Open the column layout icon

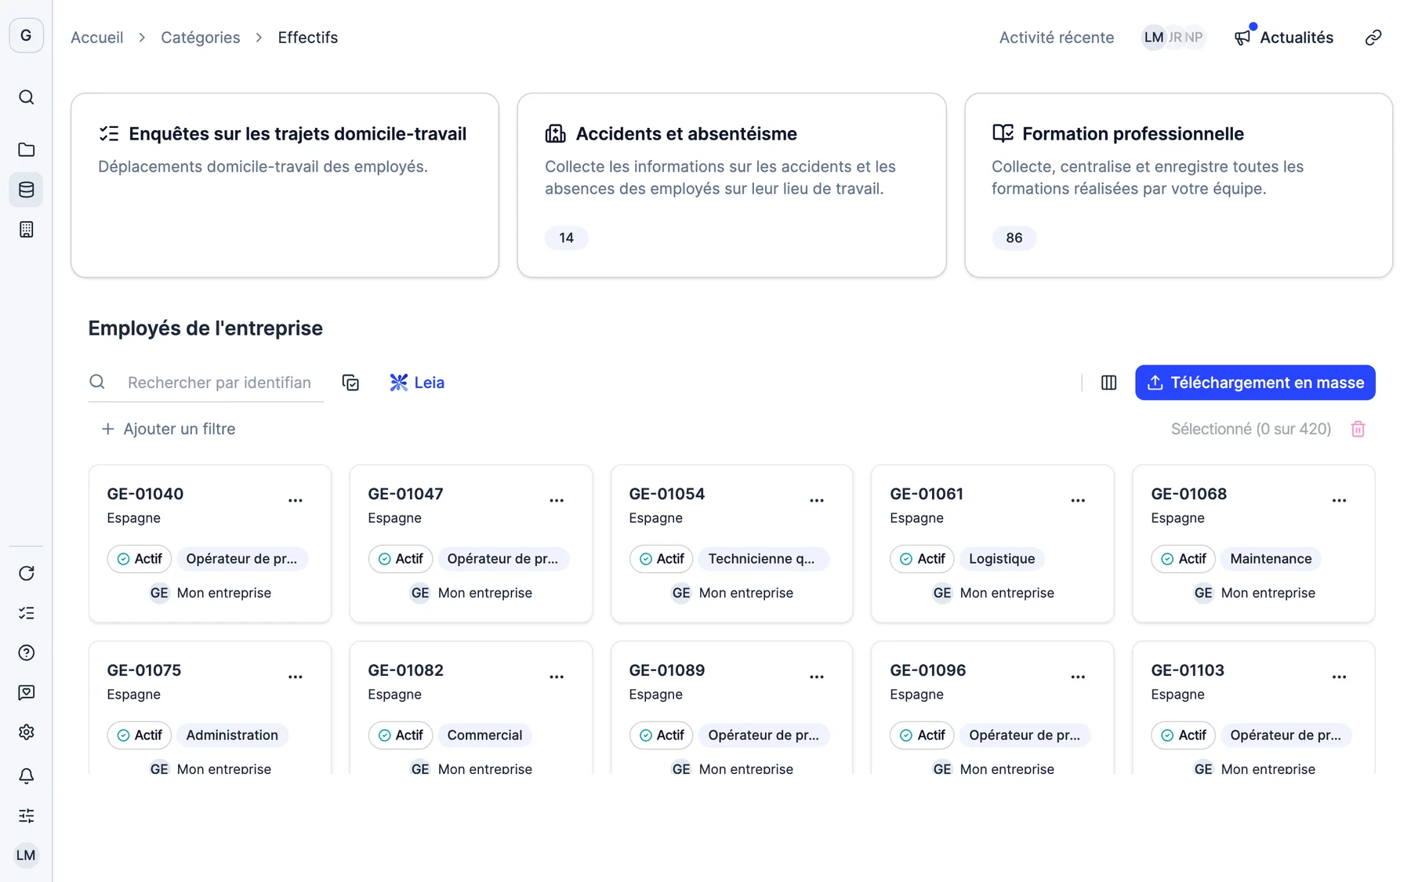point(1108,383)
